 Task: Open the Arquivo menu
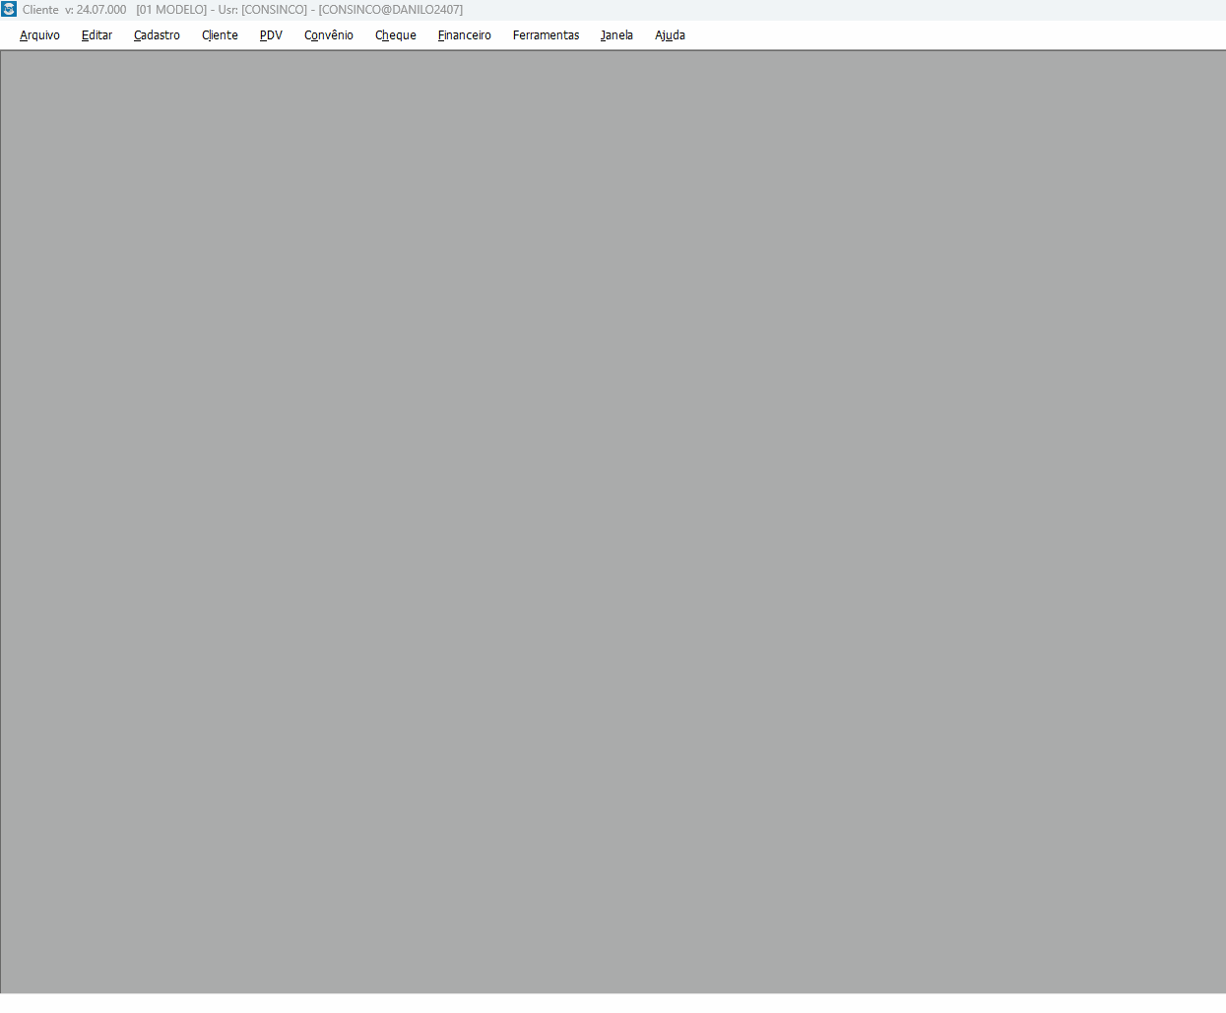[x=39, y=35]
